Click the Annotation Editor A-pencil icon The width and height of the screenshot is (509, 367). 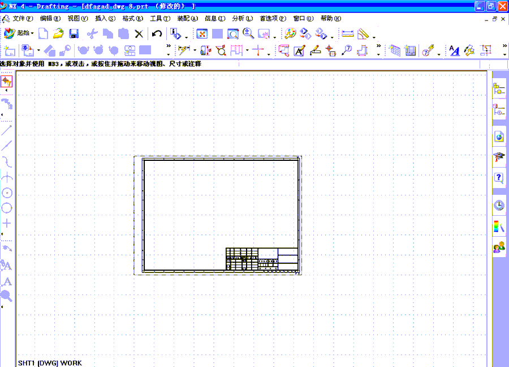tap(299, 51)
